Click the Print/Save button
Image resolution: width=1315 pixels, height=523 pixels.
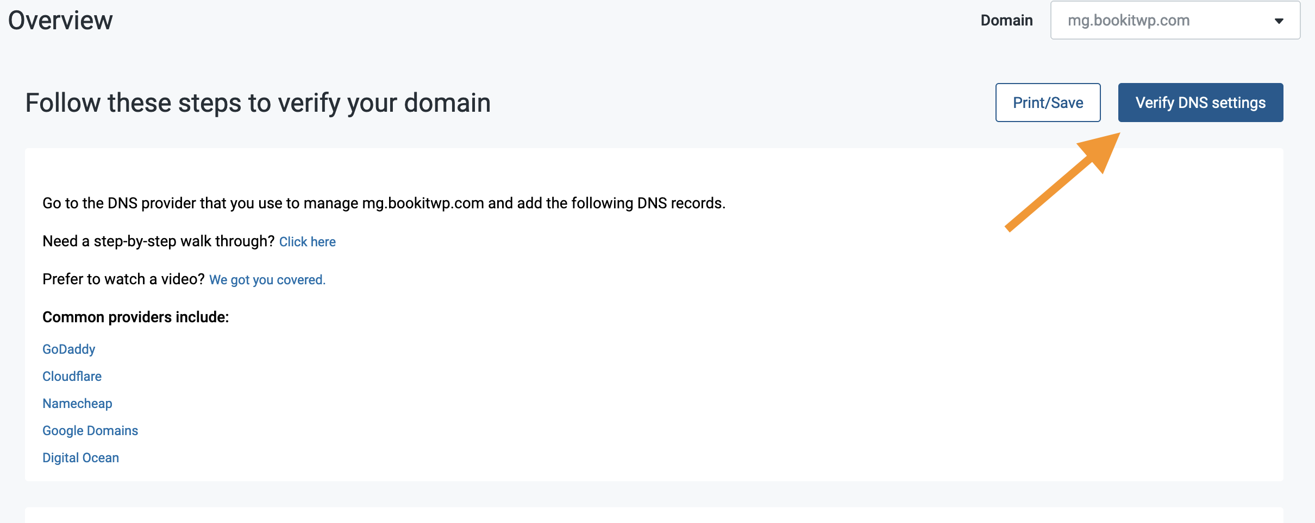click(x=1048, y=102)
